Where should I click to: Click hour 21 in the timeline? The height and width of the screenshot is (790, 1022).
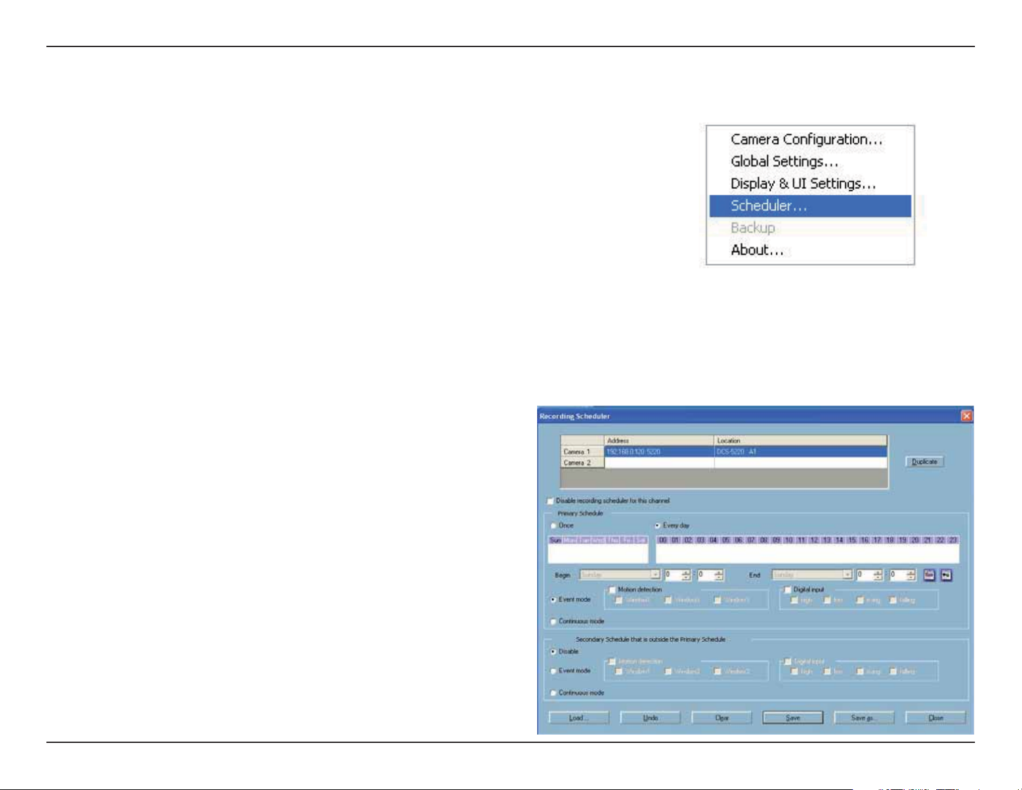(x=927, y=540)
